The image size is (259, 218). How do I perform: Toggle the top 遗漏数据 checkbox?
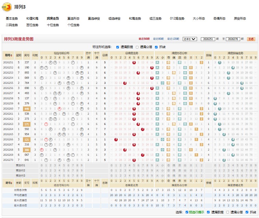(118, 47)
